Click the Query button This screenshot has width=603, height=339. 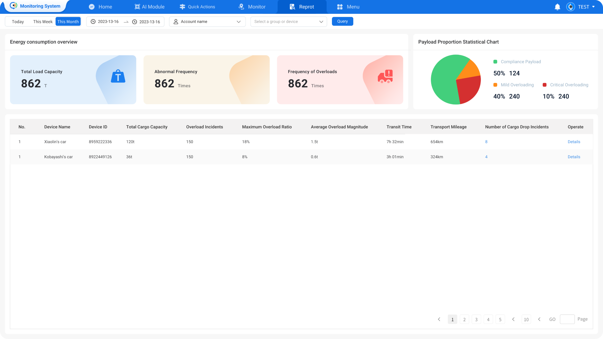click(342, 21)
